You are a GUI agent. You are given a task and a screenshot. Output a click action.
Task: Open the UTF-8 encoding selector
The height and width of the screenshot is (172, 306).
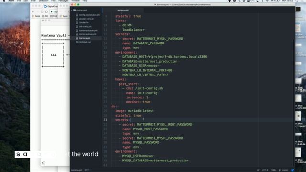265,170
